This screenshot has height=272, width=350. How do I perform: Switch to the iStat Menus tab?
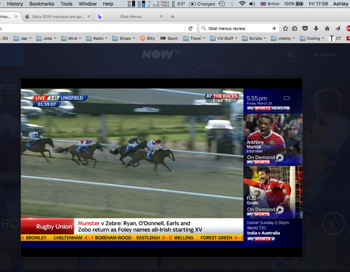point(131,17)
